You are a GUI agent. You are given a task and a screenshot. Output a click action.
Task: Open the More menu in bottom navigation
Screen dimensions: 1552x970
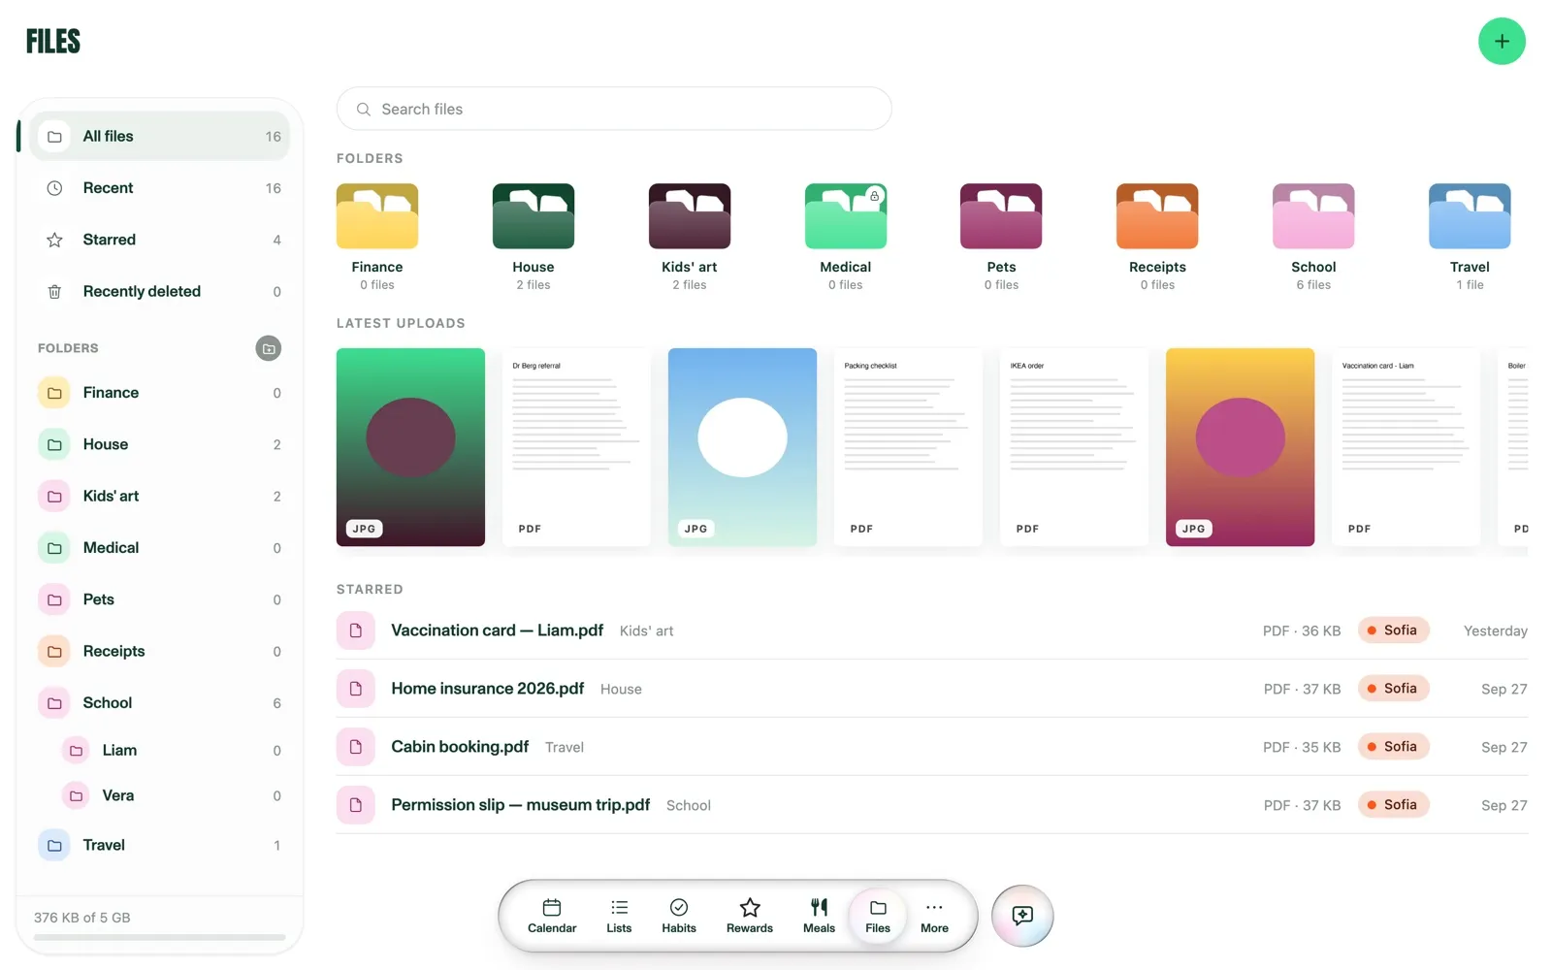[x=934, y=916]
